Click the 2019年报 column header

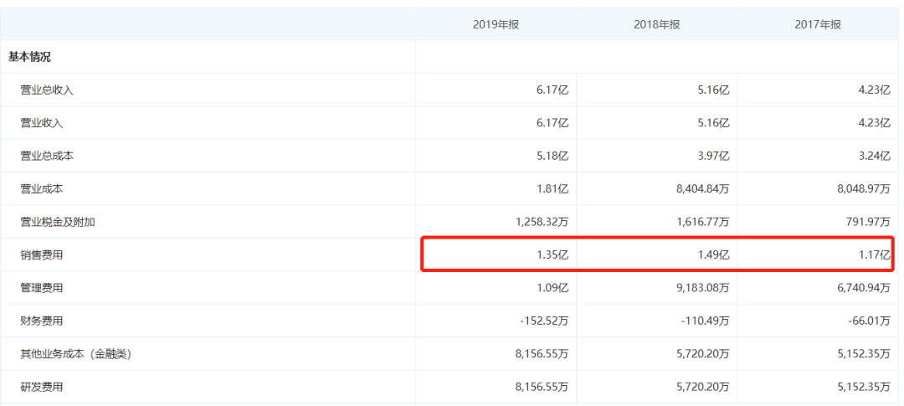pyautogui.click(x=496, y=24)
